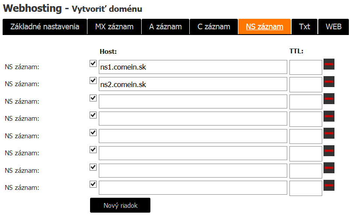Open the Základné nastavenia tab
Screen dimensions: 355x224
[45, 27]
